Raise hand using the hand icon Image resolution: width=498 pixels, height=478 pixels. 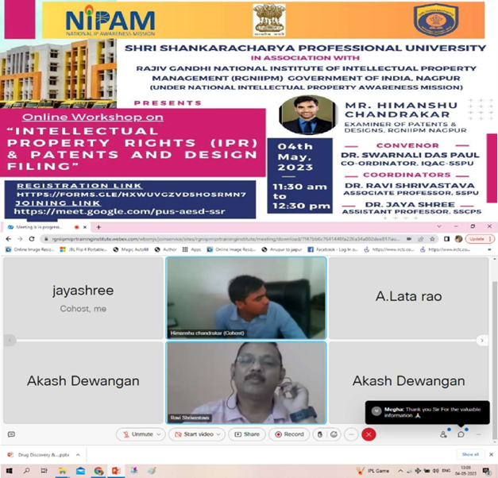point(320,434)
